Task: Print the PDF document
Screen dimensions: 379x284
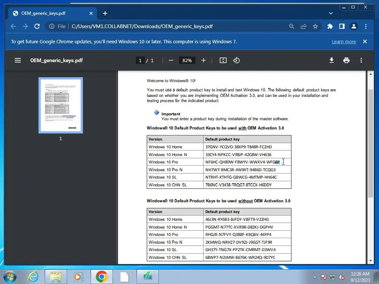Action: 346,60
